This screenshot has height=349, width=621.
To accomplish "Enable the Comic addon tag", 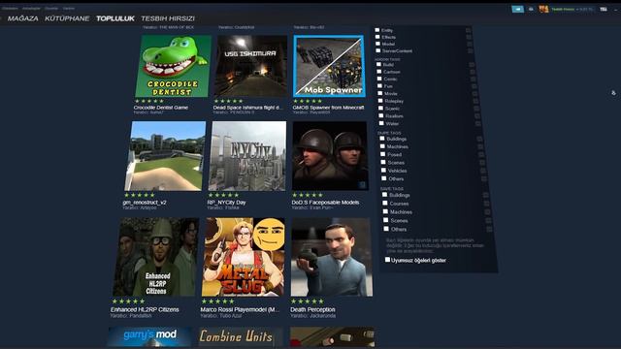I will click(x=379, y=79).
